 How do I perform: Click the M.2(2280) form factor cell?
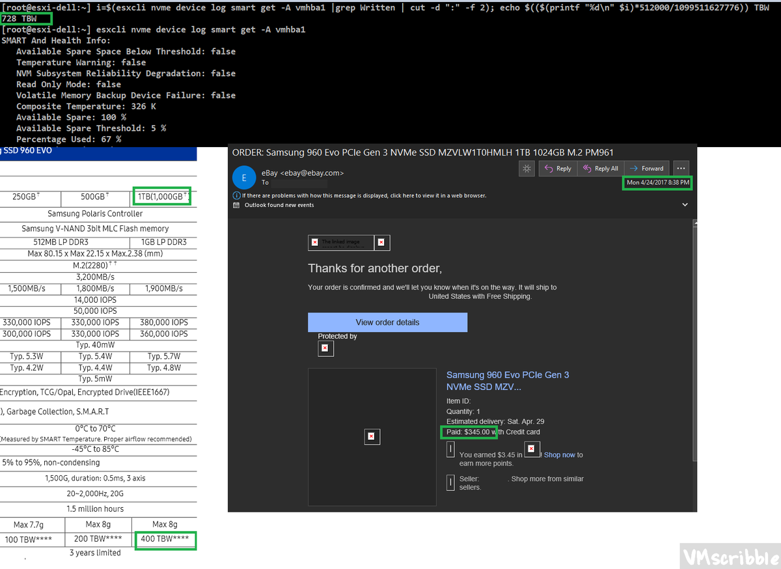[95, 266]
